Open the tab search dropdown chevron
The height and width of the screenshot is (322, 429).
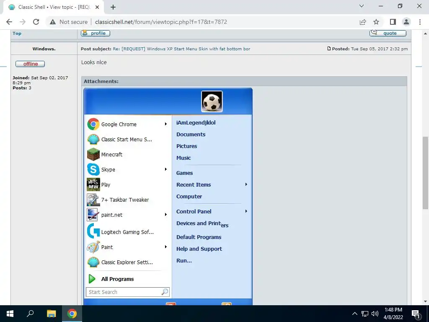[362, 6]
